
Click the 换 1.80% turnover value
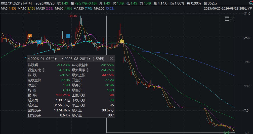[x=177, y=3]
